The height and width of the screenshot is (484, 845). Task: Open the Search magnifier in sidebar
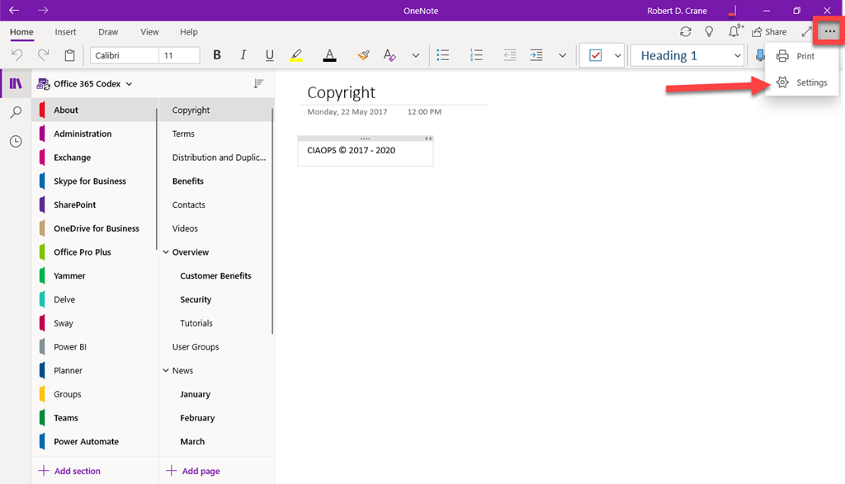(16, 112)
